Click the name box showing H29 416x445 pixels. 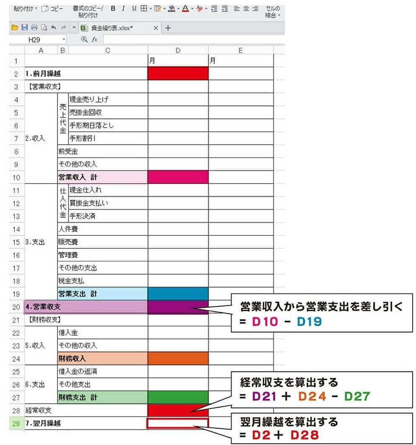[34, 39]
